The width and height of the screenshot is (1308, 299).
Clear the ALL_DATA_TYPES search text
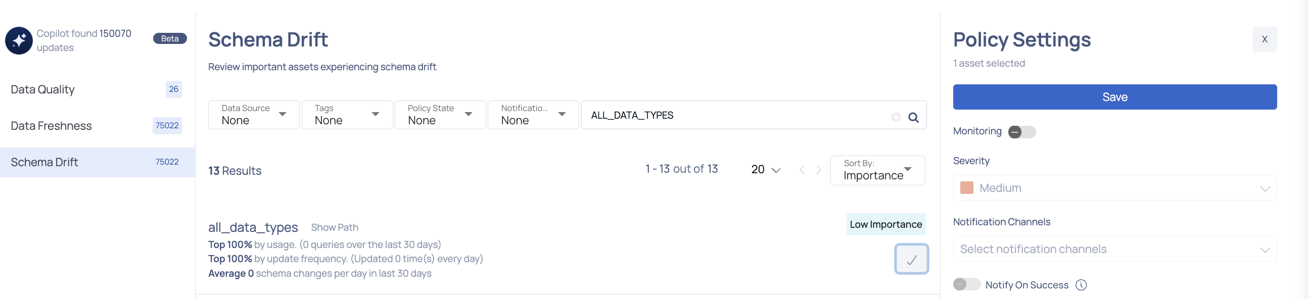(896, 117)
